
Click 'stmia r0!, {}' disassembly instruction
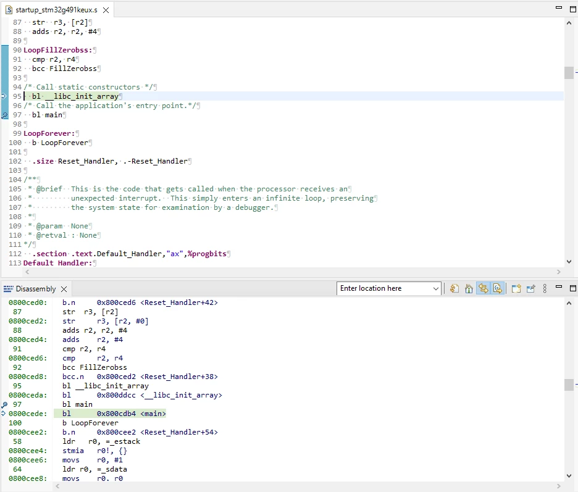[94, 451]
